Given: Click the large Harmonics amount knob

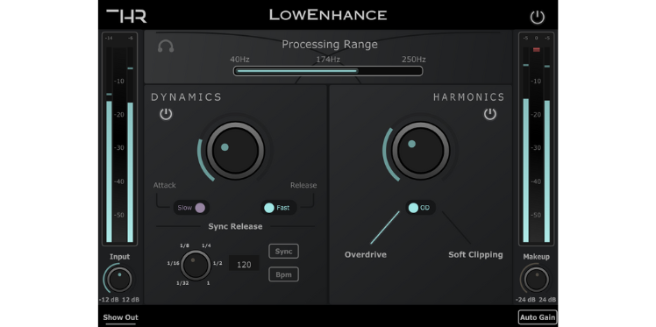Looking at the screenshot, I should click(x=420, y=151).
